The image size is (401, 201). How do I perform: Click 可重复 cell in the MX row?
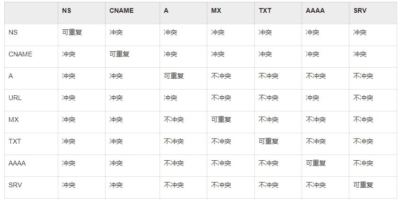click(221, 119)
